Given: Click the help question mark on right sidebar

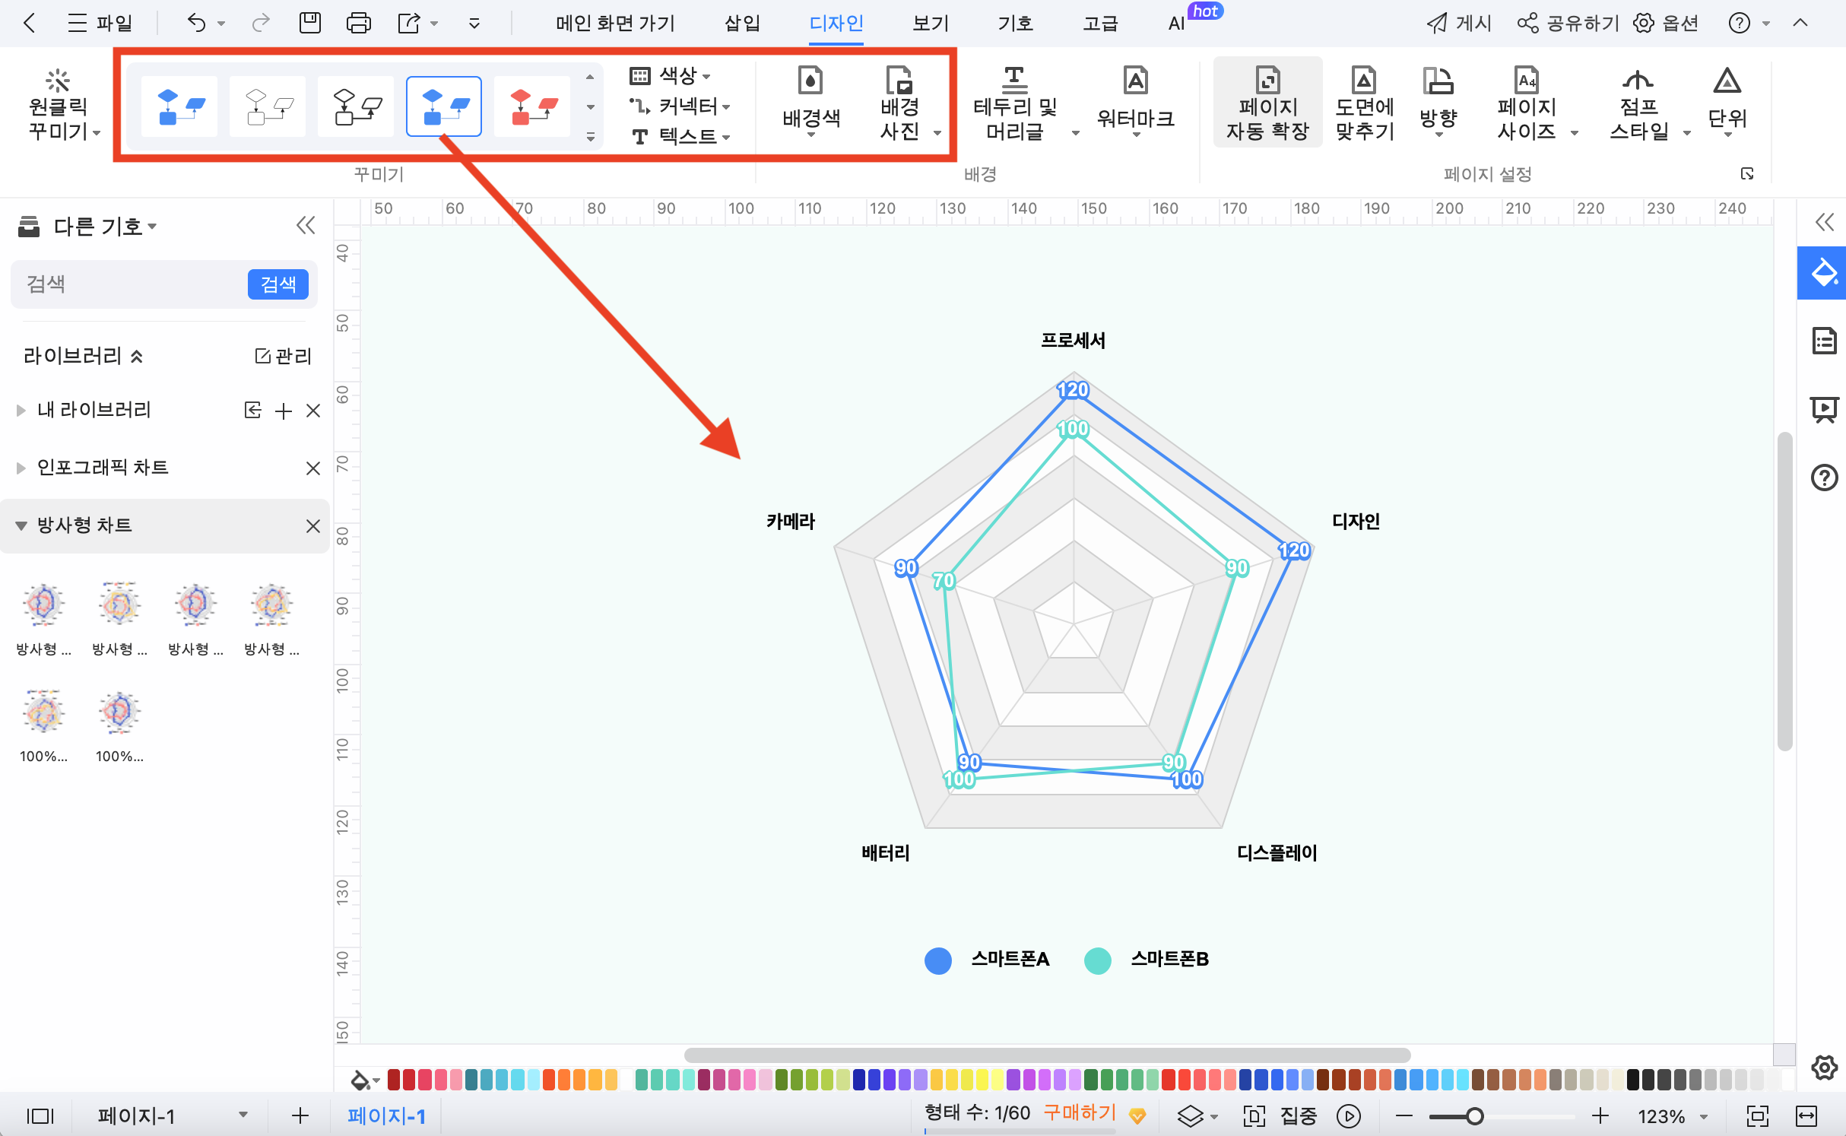Looking at the screenshot, I should [1824, 478].
